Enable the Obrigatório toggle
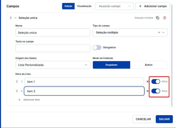 [97, 47]
